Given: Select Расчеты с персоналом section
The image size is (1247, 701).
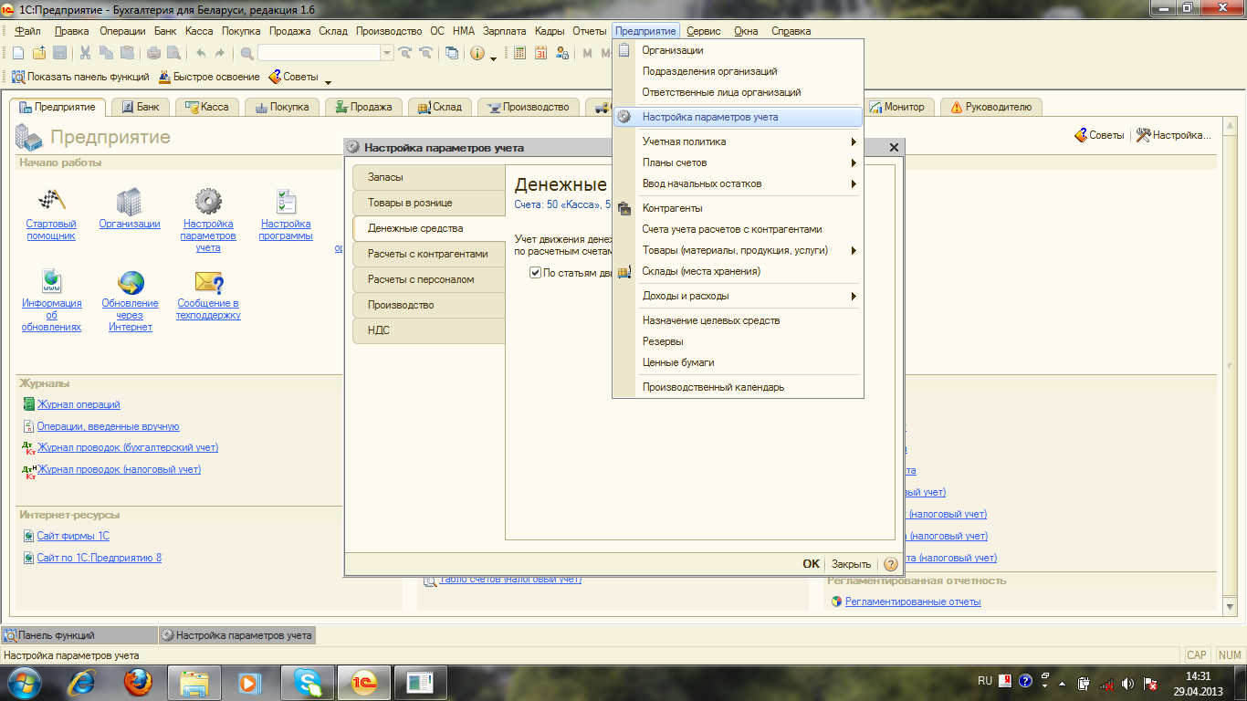Looking at the screenshot, I should (429, 279).
